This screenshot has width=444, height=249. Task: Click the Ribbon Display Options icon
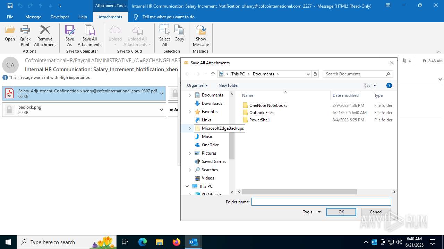point(388,6)
